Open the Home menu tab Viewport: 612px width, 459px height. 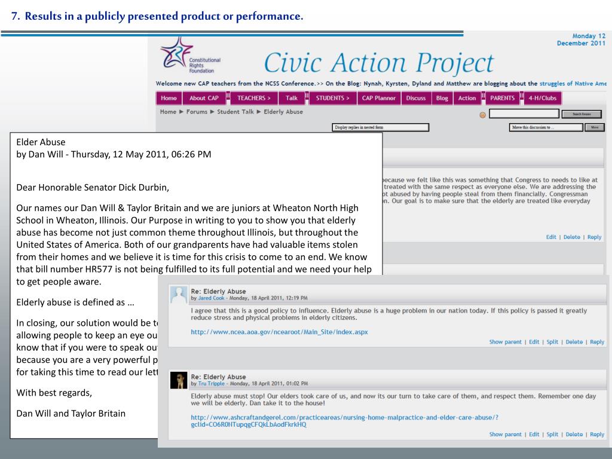coord(169,98)
